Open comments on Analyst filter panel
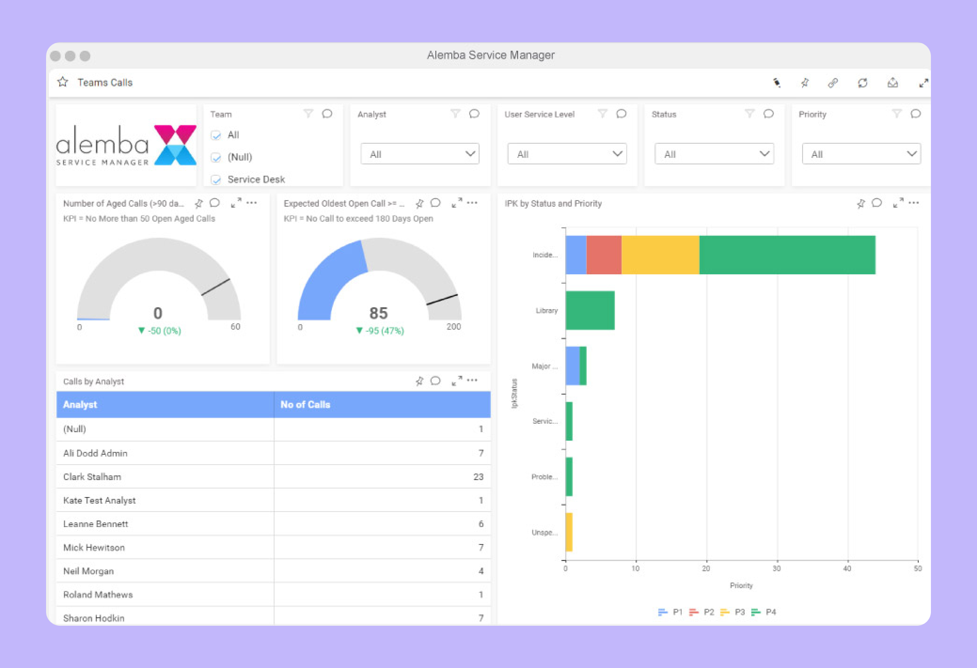Viewport: 977px width, 668px height. 474,114
